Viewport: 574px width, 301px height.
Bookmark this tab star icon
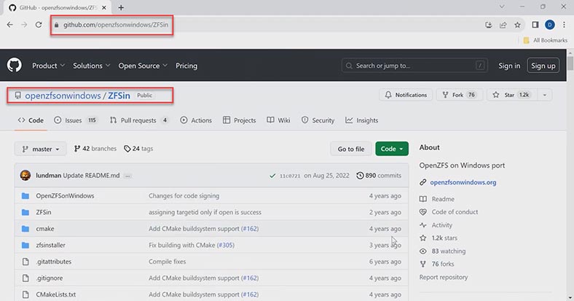click(517, 25)
